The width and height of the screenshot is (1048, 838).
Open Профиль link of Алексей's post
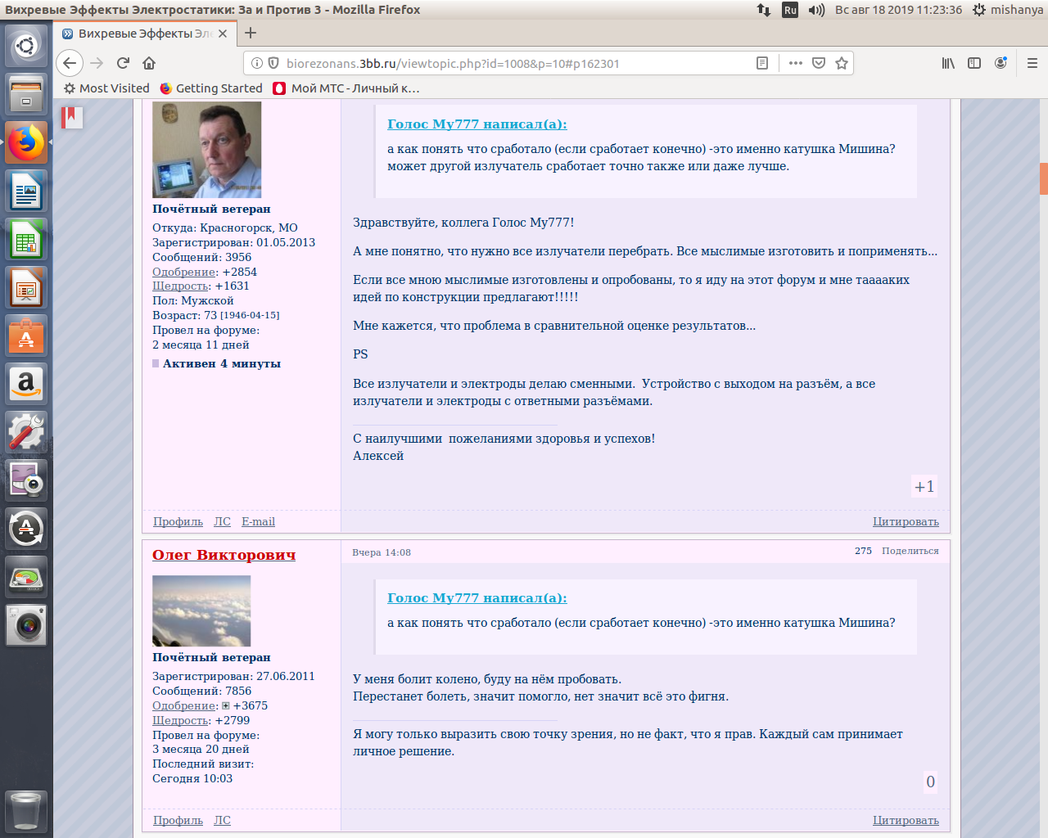(x=178, y=521)
